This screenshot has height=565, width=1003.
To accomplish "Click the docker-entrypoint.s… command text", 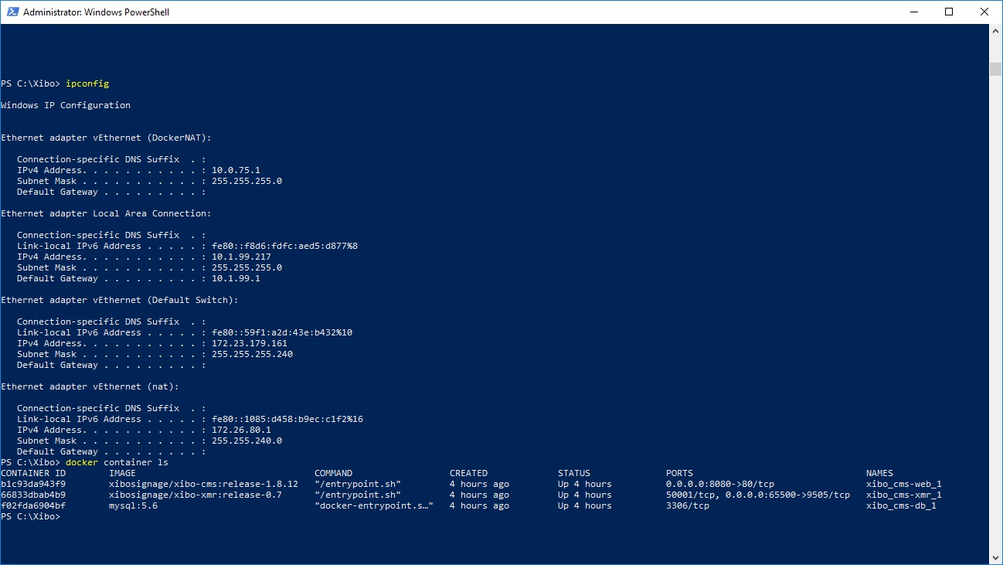I will point(374,505).
